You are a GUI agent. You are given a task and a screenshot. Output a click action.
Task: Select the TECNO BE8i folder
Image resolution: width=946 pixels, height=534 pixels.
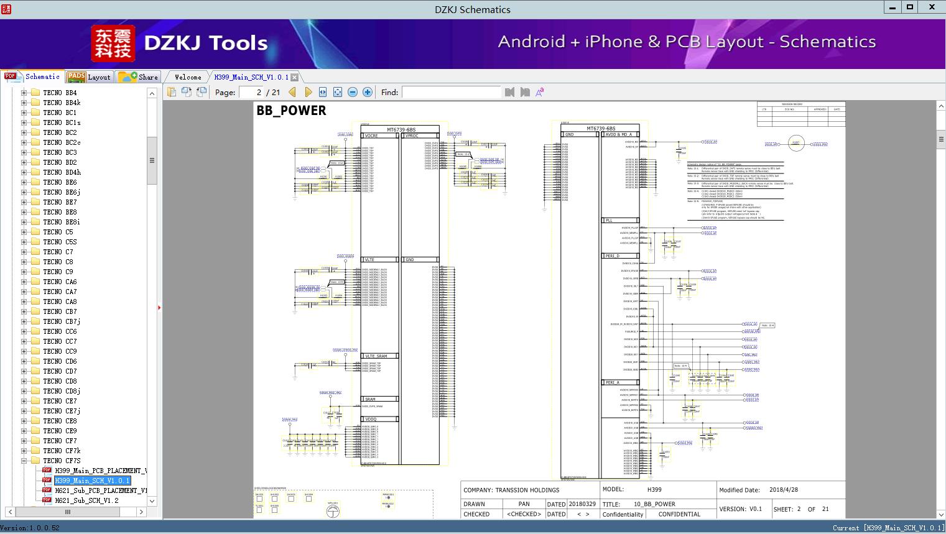(62, 222)
